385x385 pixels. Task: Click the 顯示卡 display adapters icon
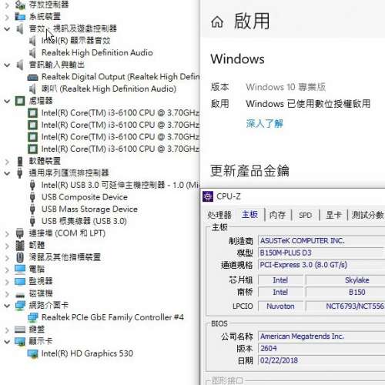point(20,342)
